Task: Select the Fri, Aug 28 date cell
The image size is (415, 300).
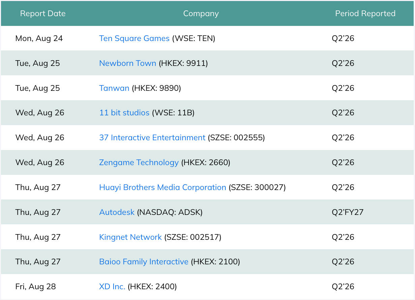Action: (x=36, y=287)
